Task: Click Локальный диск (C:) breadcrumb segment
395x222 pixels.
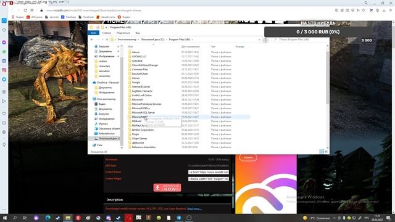Action: pyautogui.click(x=152, y=39)
